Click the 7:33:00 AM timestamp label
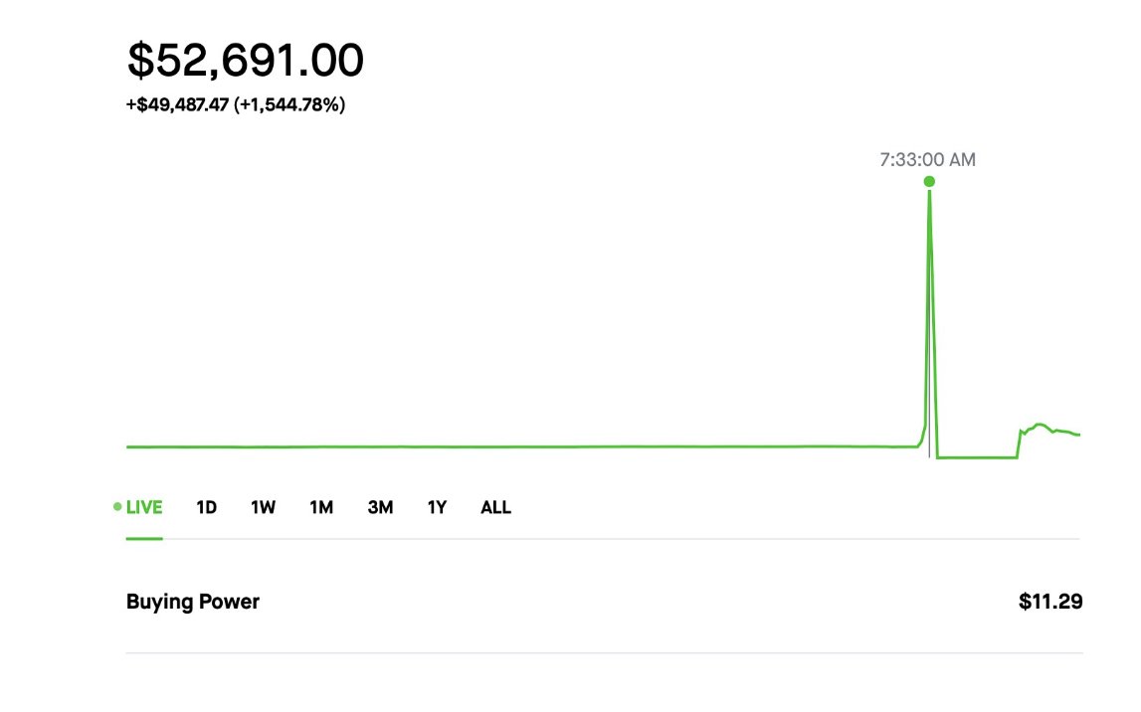The image size is (1141, 712). [928, 159]
